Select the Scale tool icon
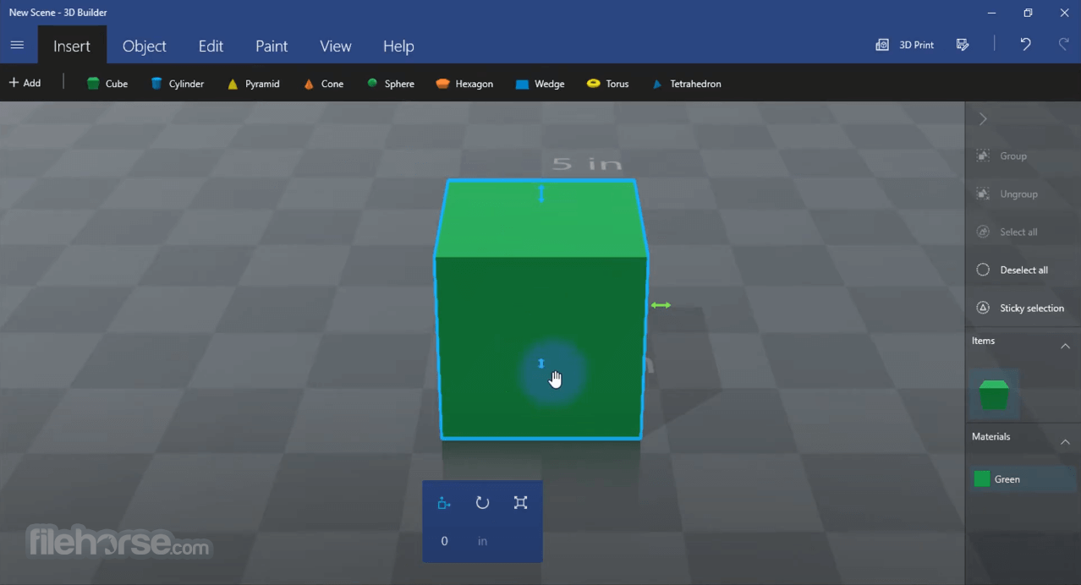This screenshot has height=585, width=1081. point(520,503)
